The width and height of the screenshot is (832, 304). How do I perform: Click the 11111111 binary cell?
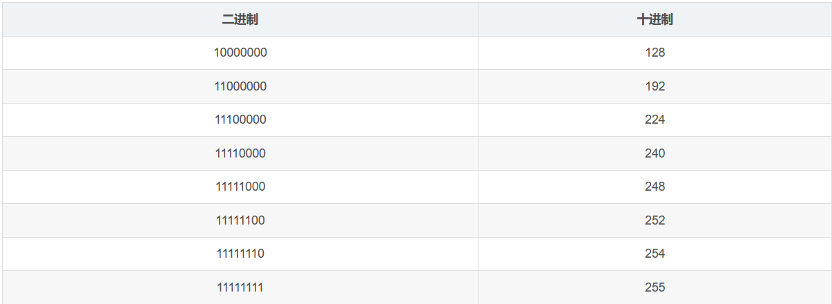click(240, 287)
